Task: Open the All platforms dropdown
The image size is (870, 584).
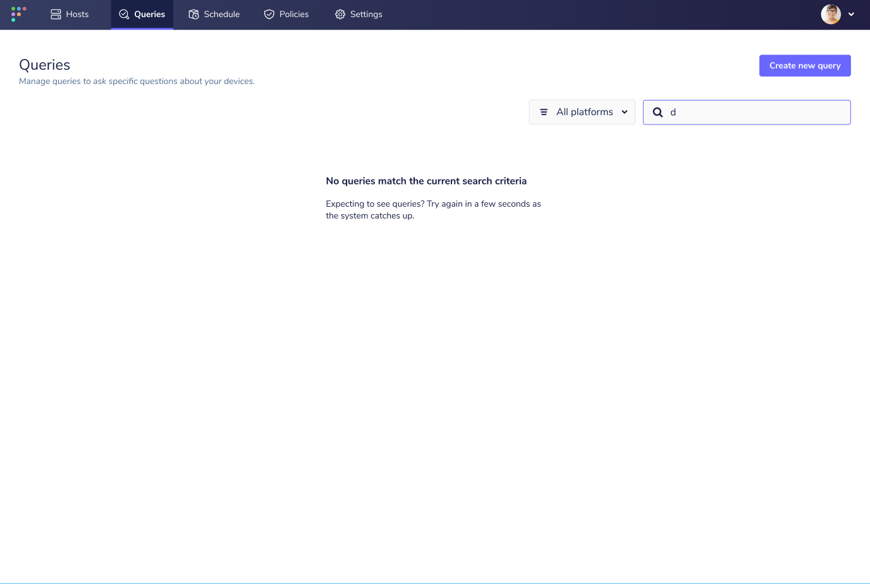Action: tap(582, 112)
